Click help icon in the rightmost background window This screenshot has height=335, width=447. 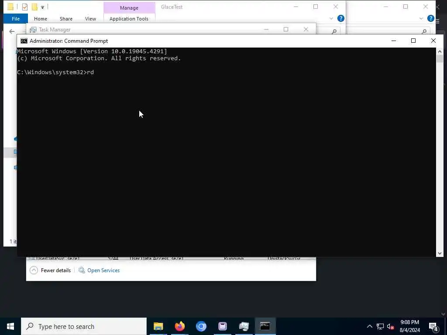click(x=431, y=18)
